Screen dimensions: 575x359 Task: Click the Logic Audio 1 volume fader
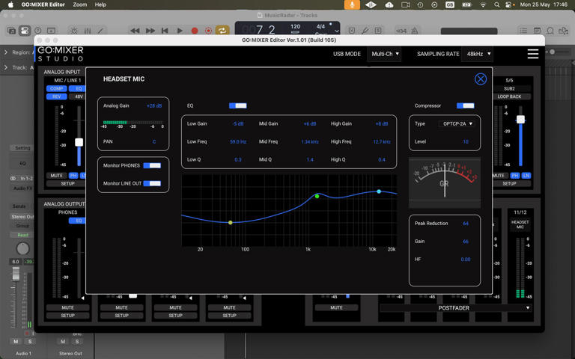click(x=16, y=273)
